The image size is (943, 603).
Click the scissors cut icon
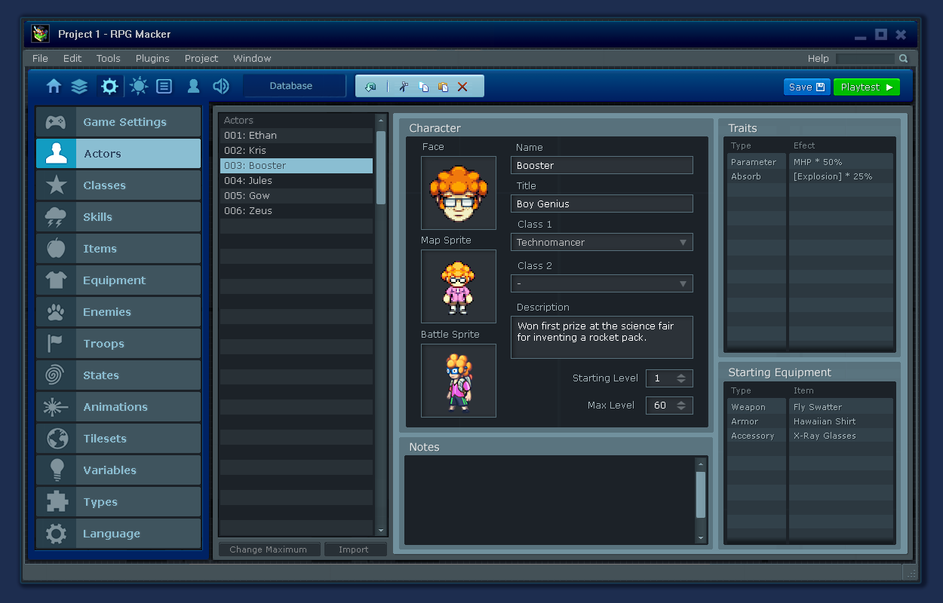[x=404, y=87]
